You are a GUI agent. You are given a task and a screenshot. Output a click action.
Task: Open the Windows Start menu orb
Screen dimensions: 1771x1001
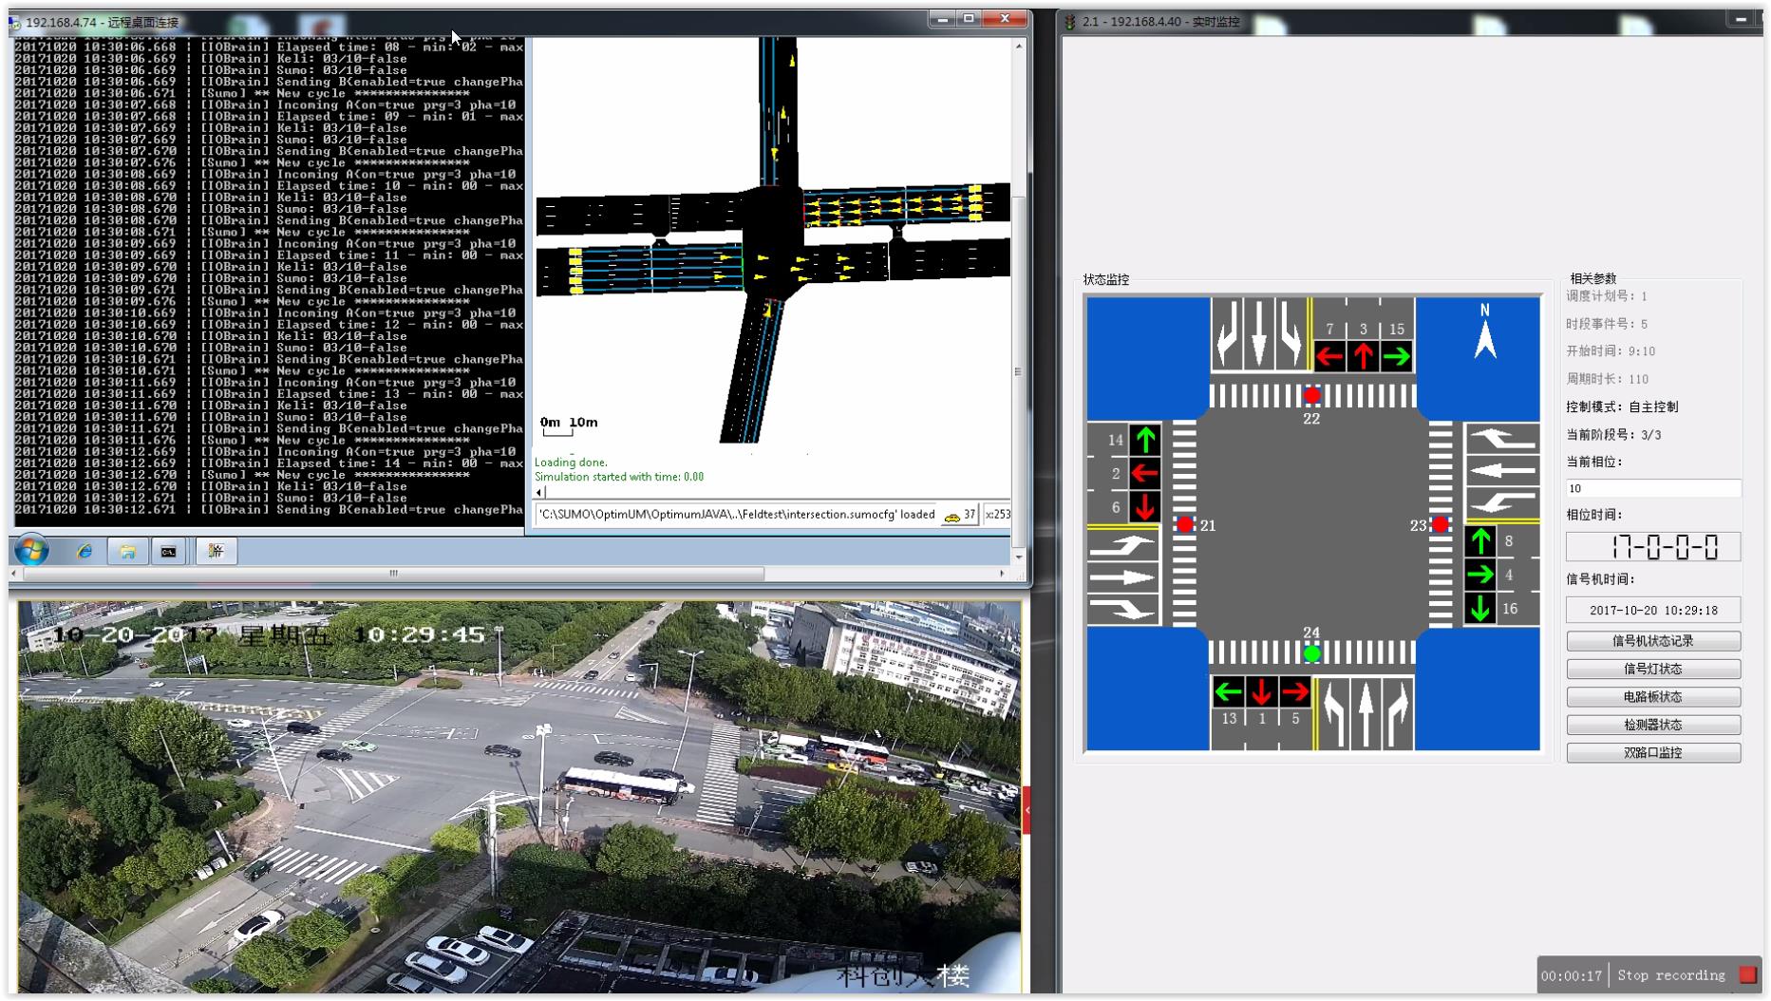pos(31,551)
